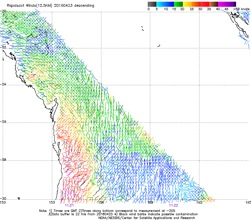Click the red 30-35 knots legend color
Image resolution: width=251 pixels, height=220 pixels.
[205, 4]
